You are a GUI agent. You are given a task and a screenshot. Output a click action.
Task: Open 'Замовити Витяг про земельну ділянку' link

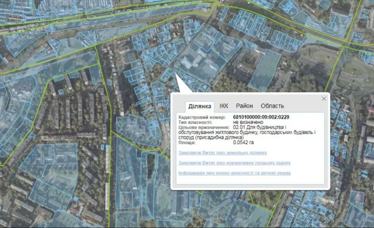[223, 153]
